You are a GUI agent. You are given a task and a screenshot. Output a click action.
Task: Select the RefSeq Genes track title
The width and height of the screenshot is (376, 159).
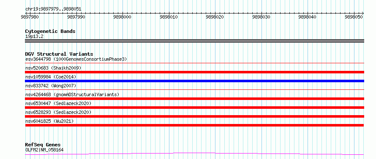(x=43, y=145)
